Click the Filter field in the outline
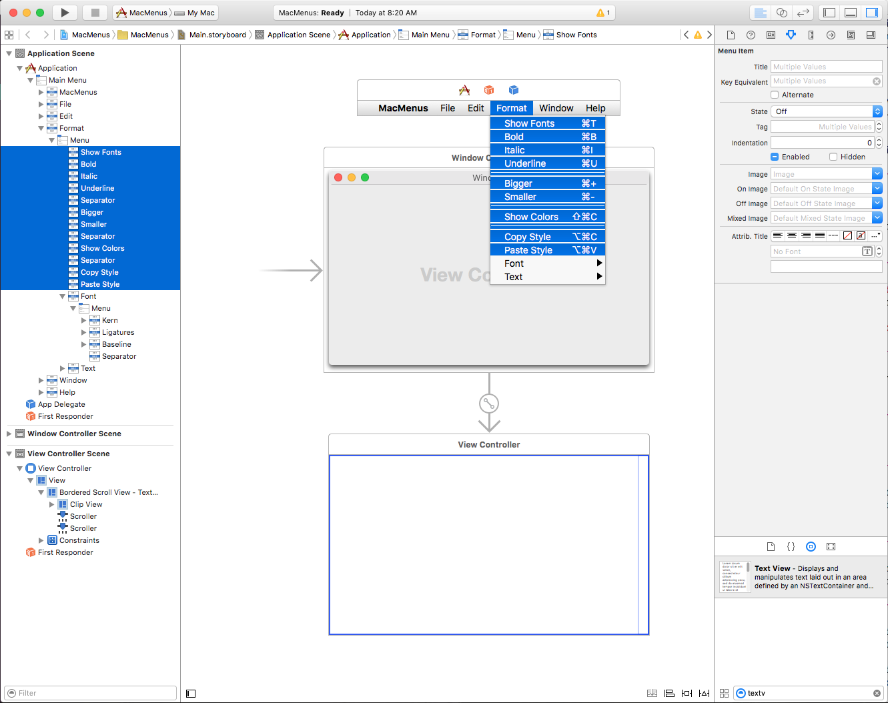The height and width of the screenshot is (703, 888). click(90, 693)
